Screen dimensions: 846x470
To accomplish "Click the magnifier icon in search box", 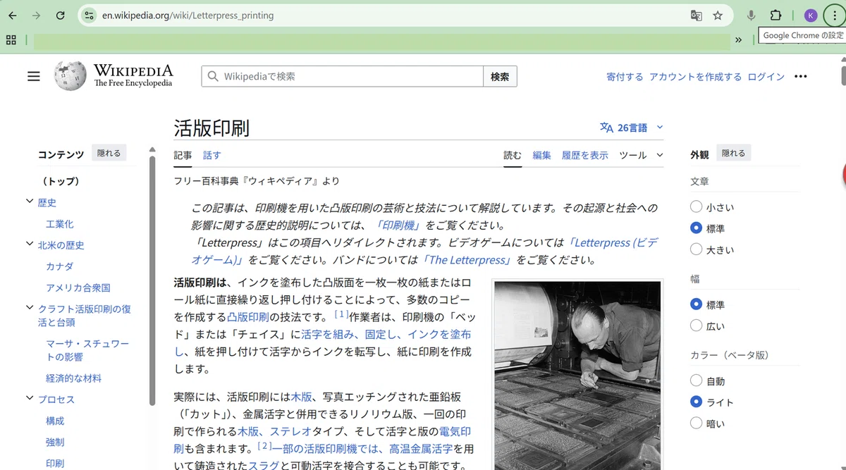I will click(x=213, y=76).
